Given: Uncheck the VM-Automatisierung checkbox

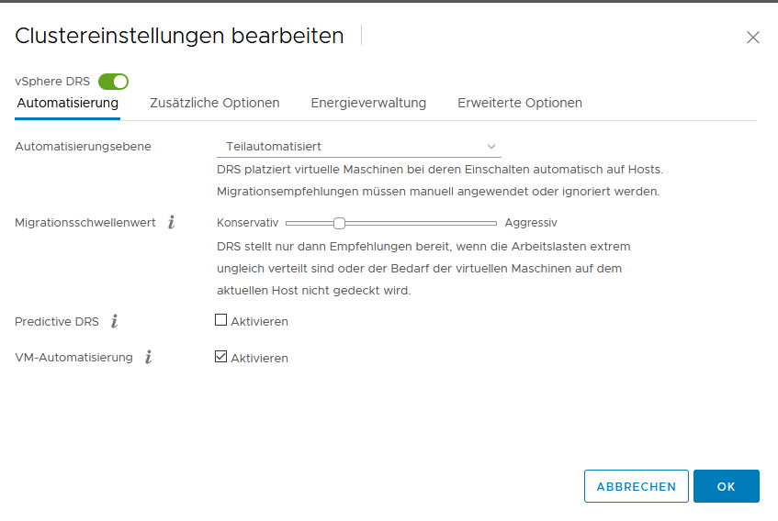Looking at the screenshot, I should (220, 357).
